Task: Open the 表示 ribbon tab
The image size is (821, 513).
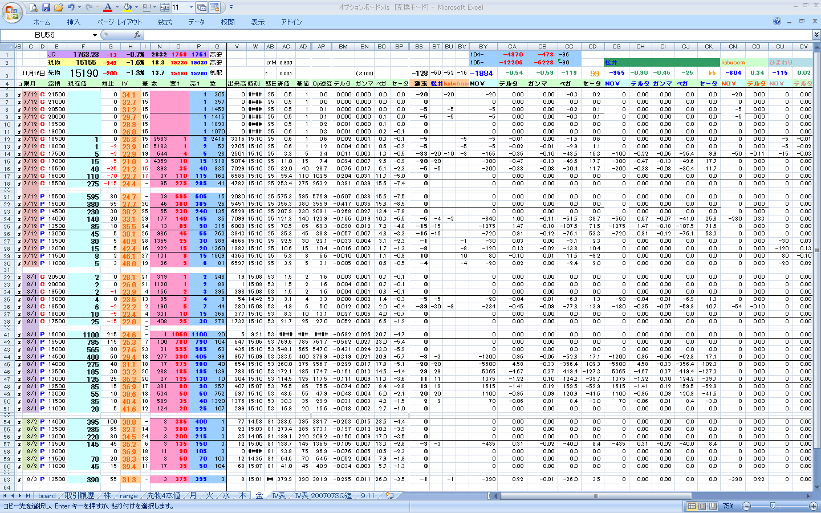Action: tap(258, 22)
